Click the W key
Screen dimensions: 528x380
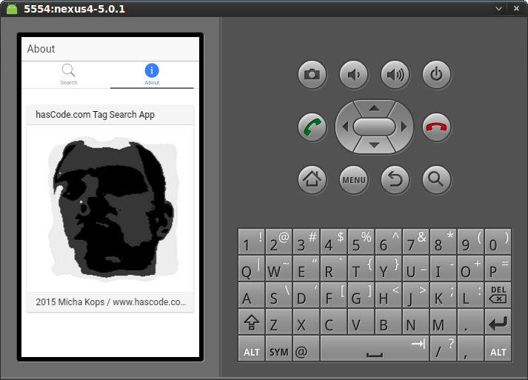(x=279, y=268)
